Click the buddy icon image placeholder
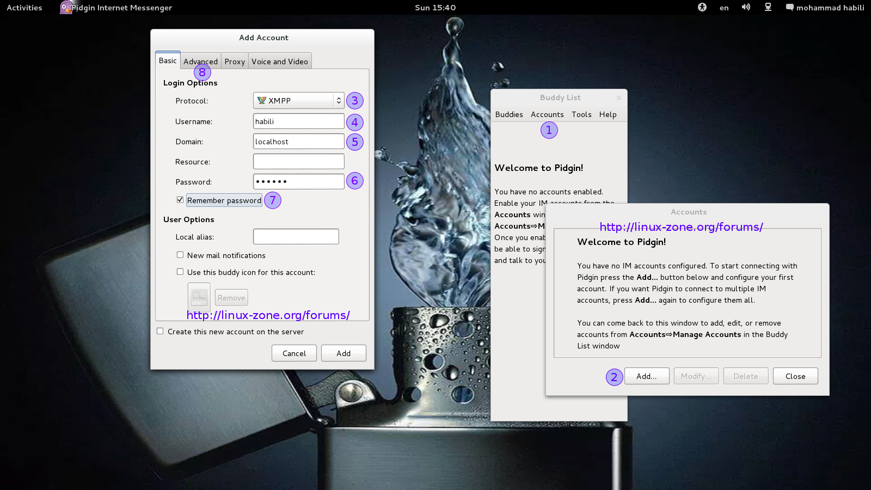Screen dimensions: 871x490 pyautogui.click(x=199, y=297)
